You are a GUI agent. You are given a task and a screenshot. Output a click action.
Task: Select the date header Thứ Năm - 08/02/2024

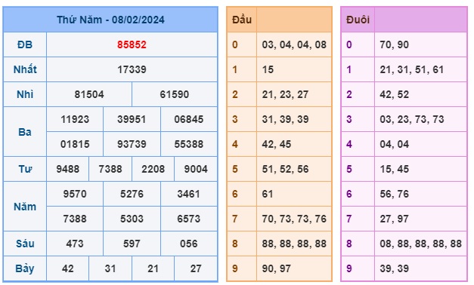click(110, 20)
